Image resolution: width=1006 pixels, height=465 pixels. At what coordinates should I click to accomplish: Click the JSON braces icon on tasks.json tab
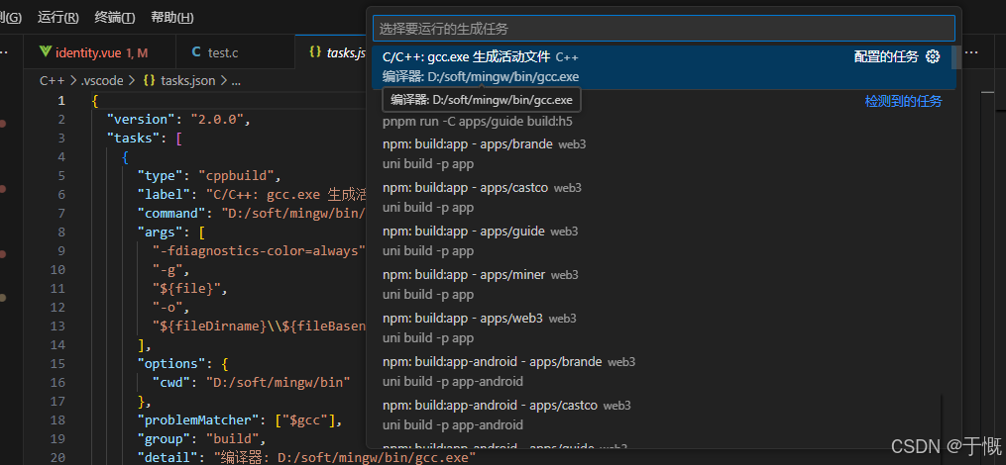point(314,52)
